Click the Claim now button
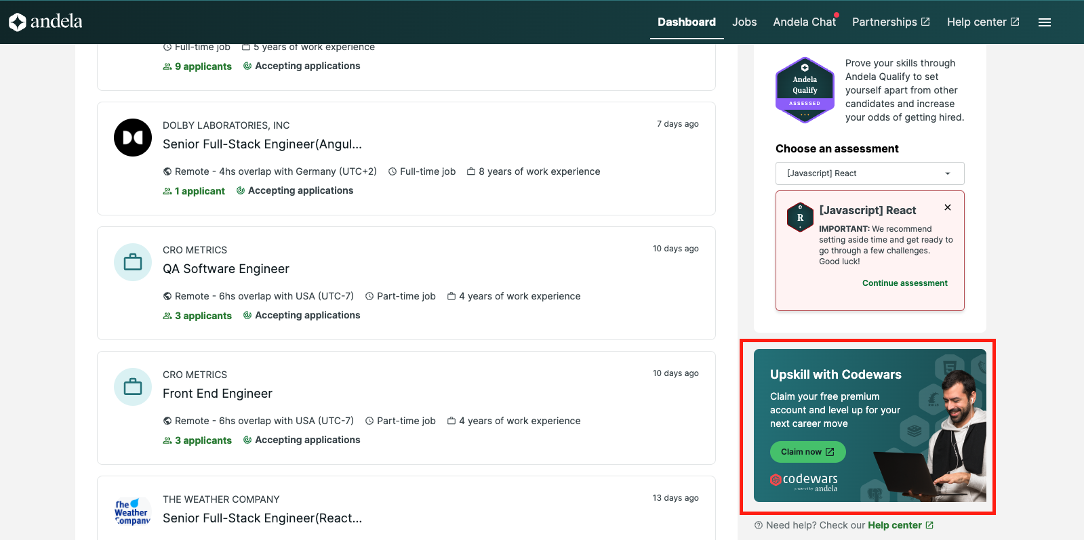 808,452
